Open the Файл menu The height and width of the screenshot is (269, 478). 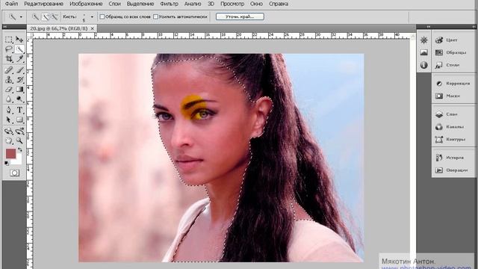pyautogui.click(x=12, y=4)
